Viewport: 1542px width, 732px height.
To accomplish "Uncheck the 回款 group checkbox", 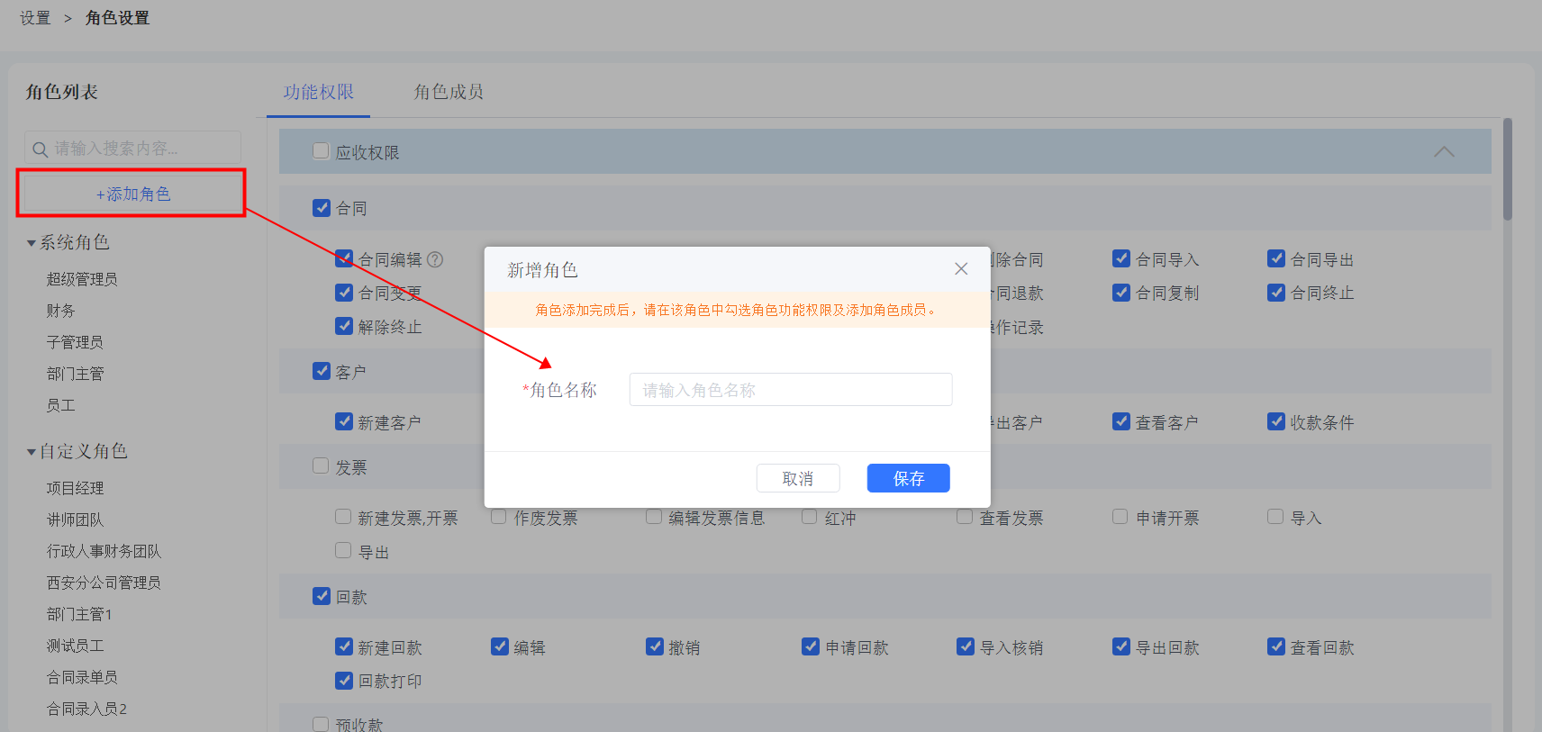I will pyautogui.click(x=322, y=596).
